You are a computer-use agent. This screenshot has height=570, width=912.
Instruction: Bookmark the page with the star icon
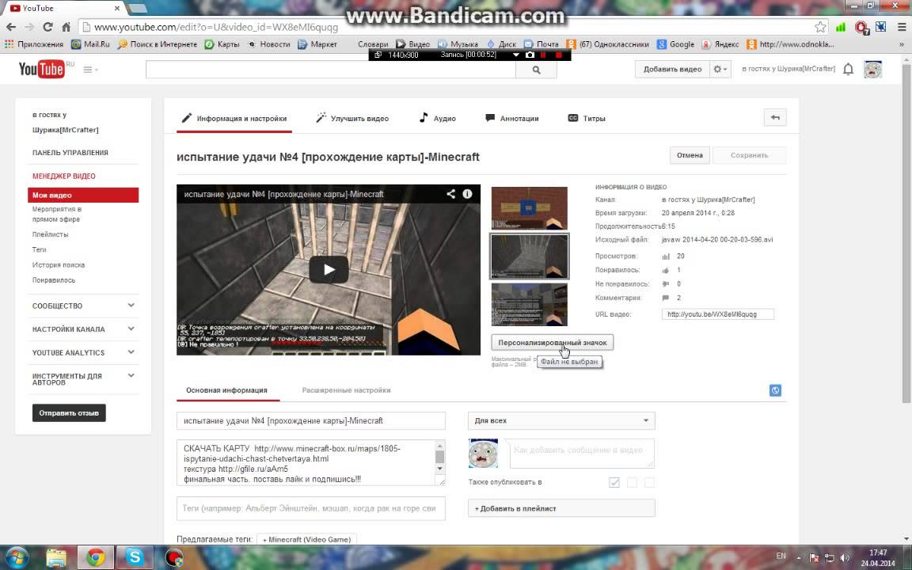click(x=820, y=27)
